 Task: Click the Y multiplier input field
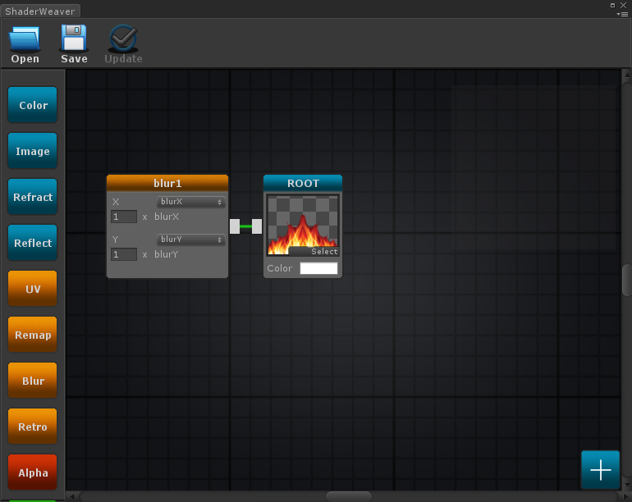(124, 254)
